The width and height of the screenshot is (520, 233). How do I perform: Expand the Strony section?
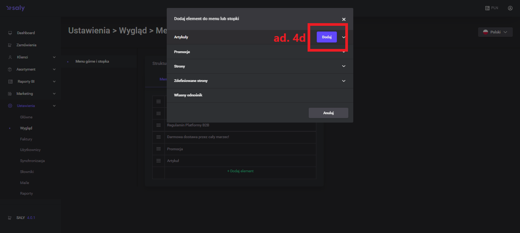(x=343, y=66)
